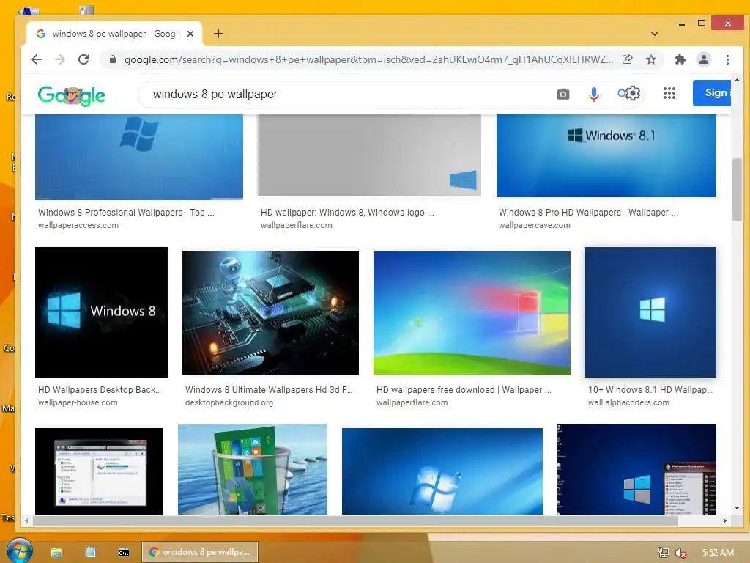Viewport: 750px width, 563px height.
Task: Open the notepad icon on the taskbar
Action: (90, 552)
